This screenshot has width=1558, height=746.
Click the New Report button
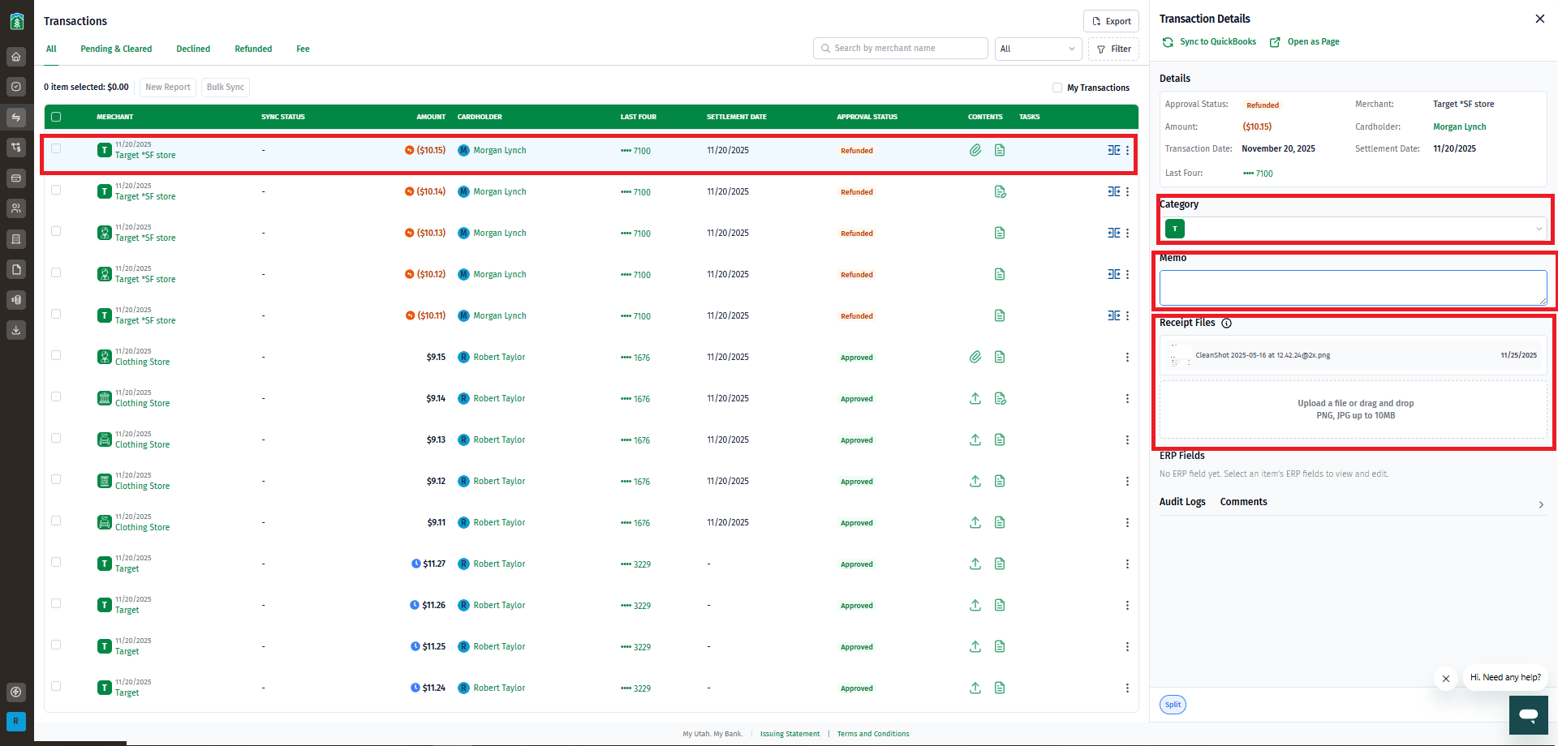168,88
